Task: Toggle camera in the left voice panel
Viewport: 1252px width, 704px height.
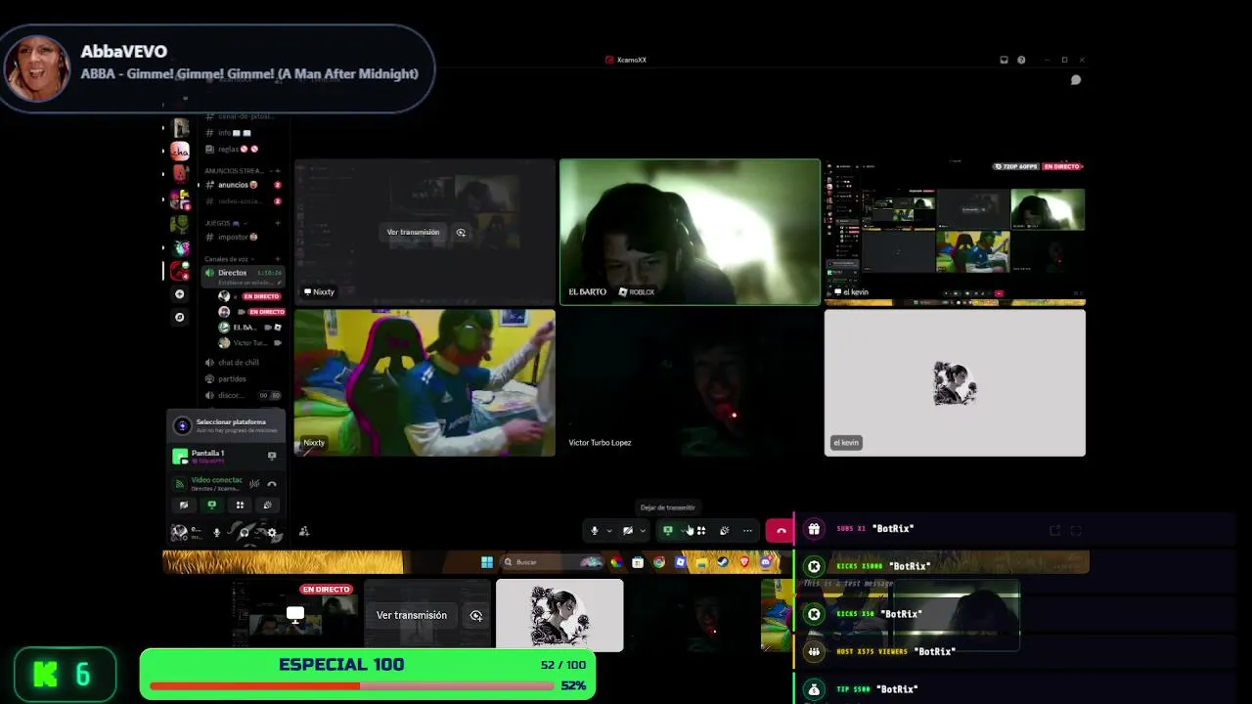Action: pos(184,506)
